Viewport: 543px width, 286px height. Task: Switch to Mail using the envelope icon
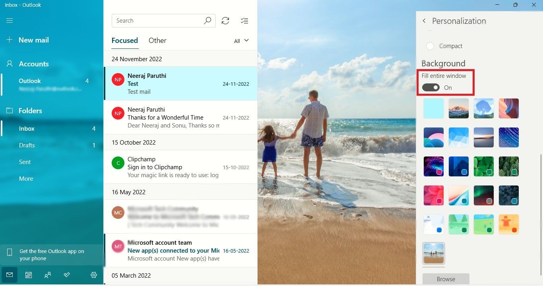click(x=10, y=275)
